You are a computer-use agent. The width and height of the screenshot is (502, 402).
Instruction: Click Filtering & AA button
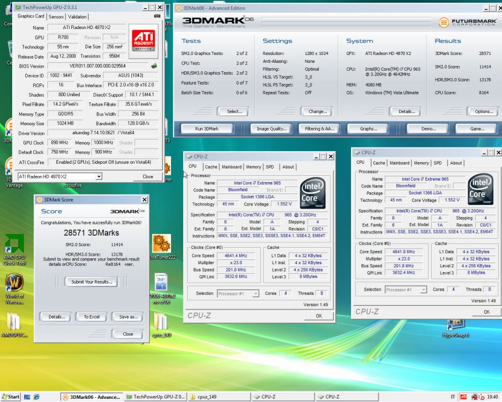[319, 129]
